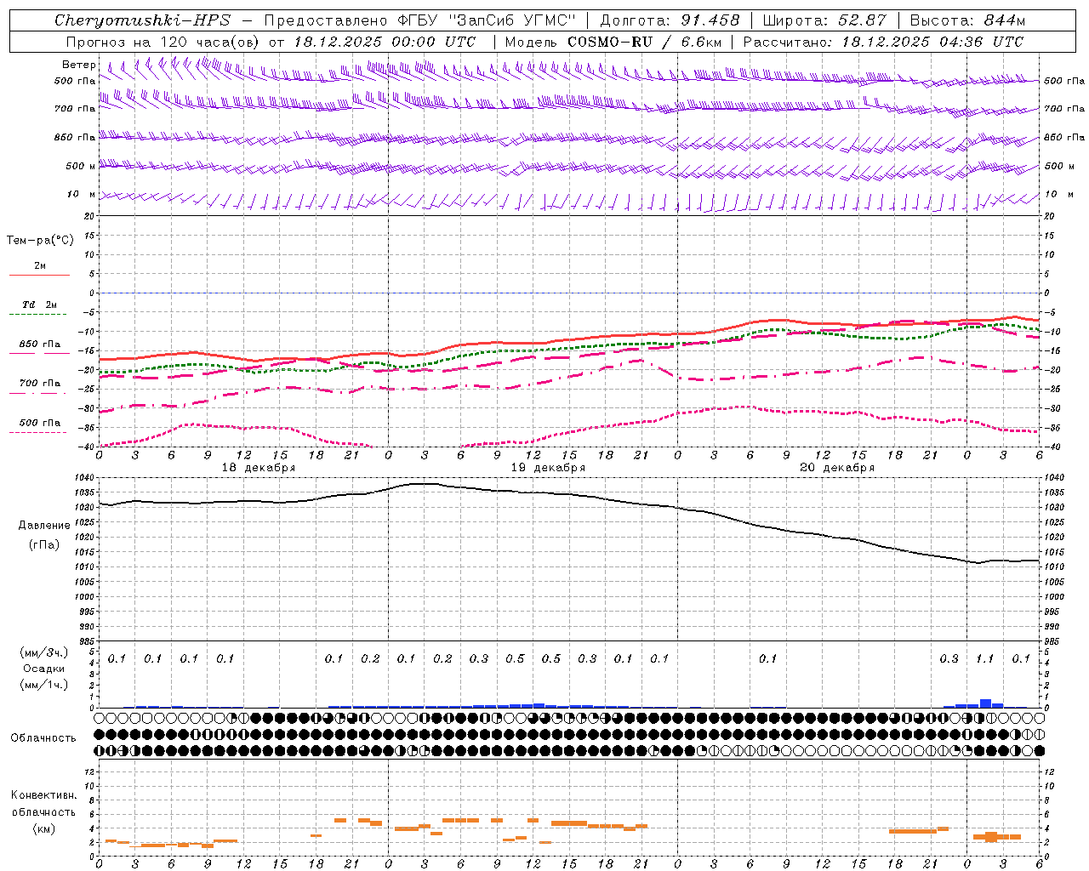1089x871 pixels.
Task: Click the 'Конвективн.' convective cloud label
Action: coord(43,795)
